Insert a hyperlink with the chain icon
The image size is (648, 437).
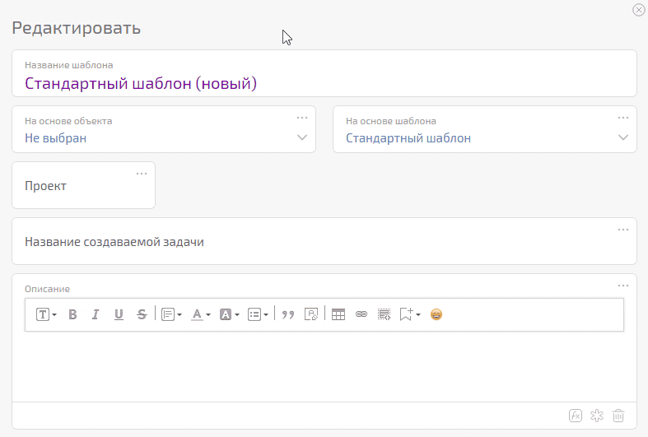click(x=361, y=314)
